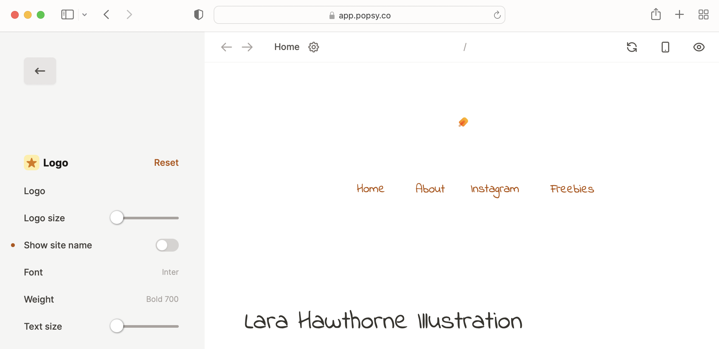719x349 pixels.
Task: Click the popsicle logo in preview
Action: click(x=463, y=122)
